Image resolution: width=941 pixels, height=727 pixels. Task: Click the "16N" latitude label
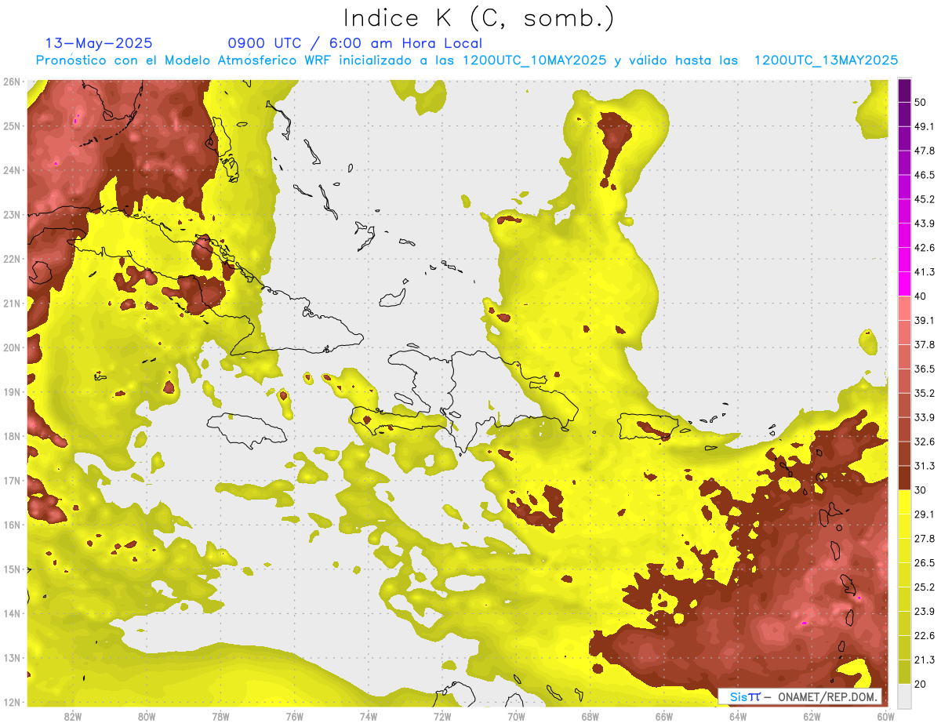12,525
